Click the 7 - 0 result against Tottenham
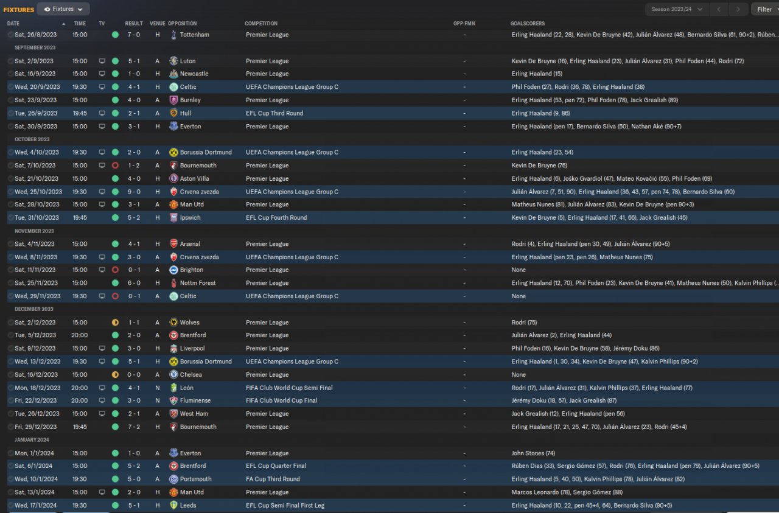The height and width of the screenshot is (513, 779). [134, 35]
